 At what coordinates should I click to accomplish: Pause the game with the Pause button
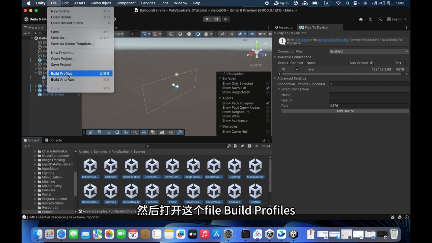click(217, 19)
